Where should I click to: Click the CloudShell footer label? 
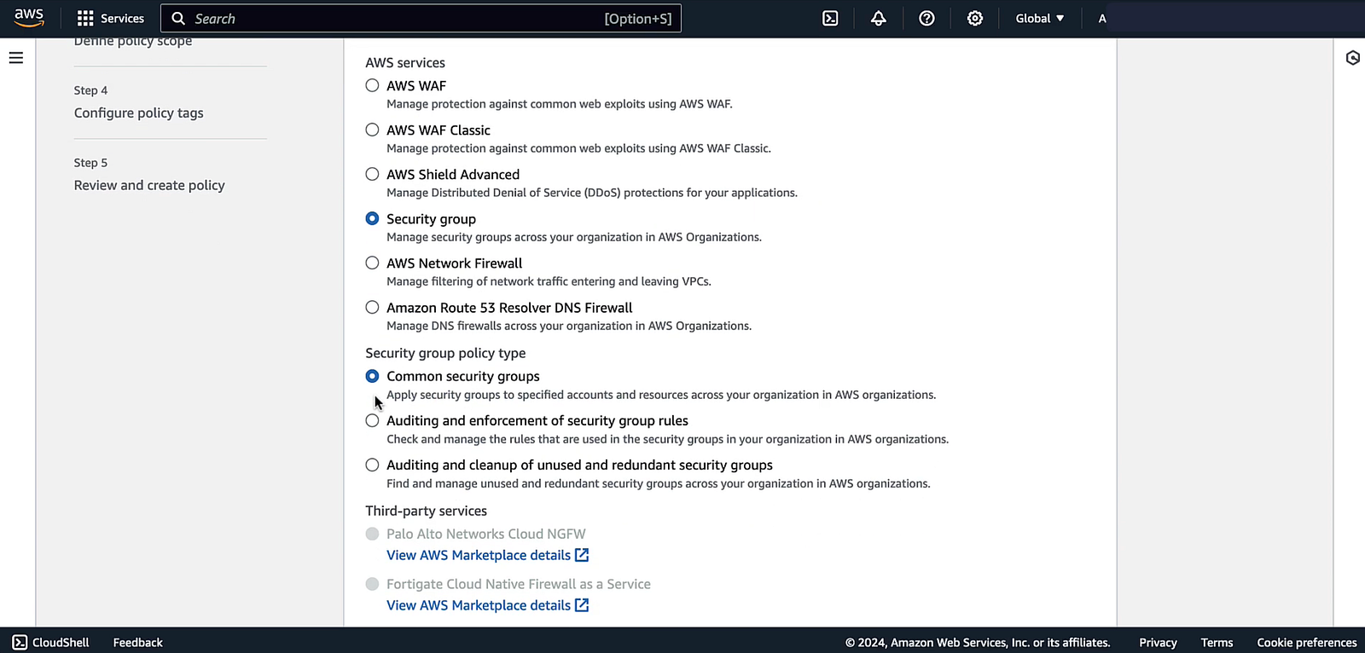point(61,642)
